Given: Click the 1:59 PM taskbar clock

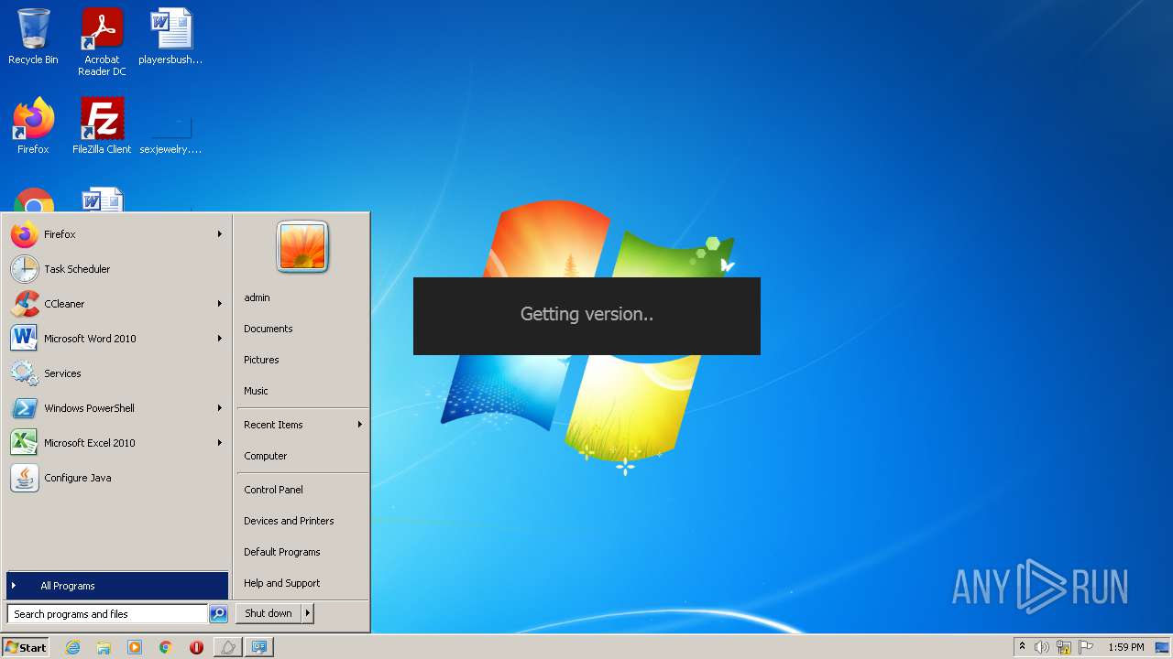Looking at the screenshot, I should coord(1125,647).
